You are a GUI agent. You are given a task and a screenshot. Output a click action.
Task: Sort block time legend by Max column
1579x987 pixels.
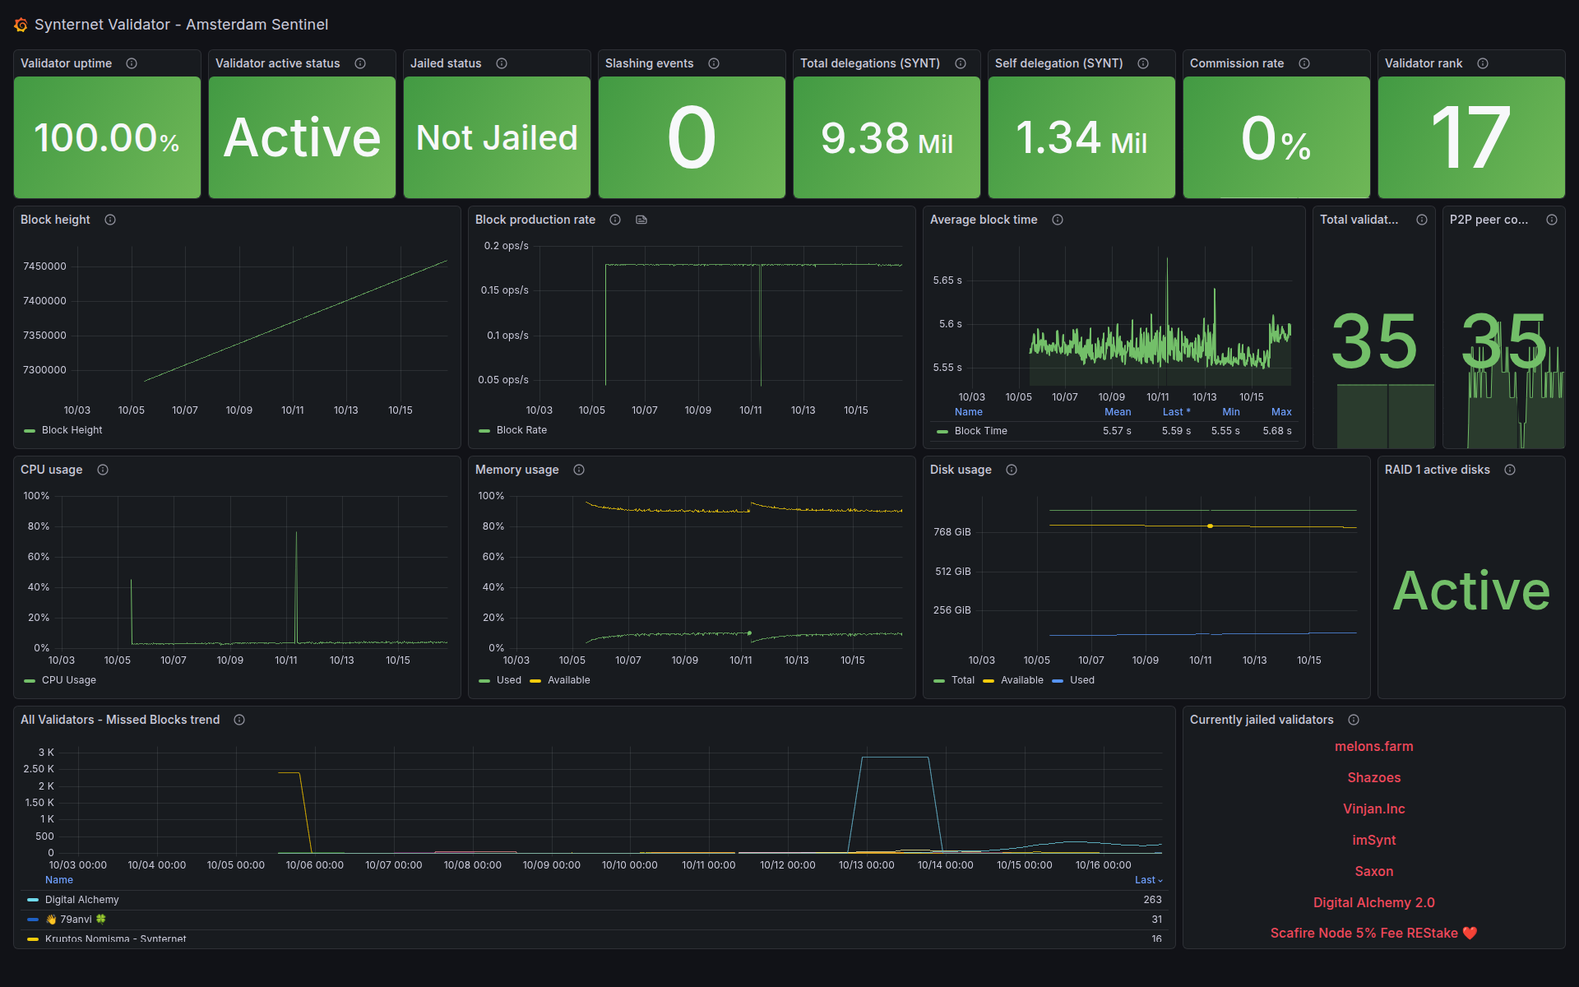1280,412
